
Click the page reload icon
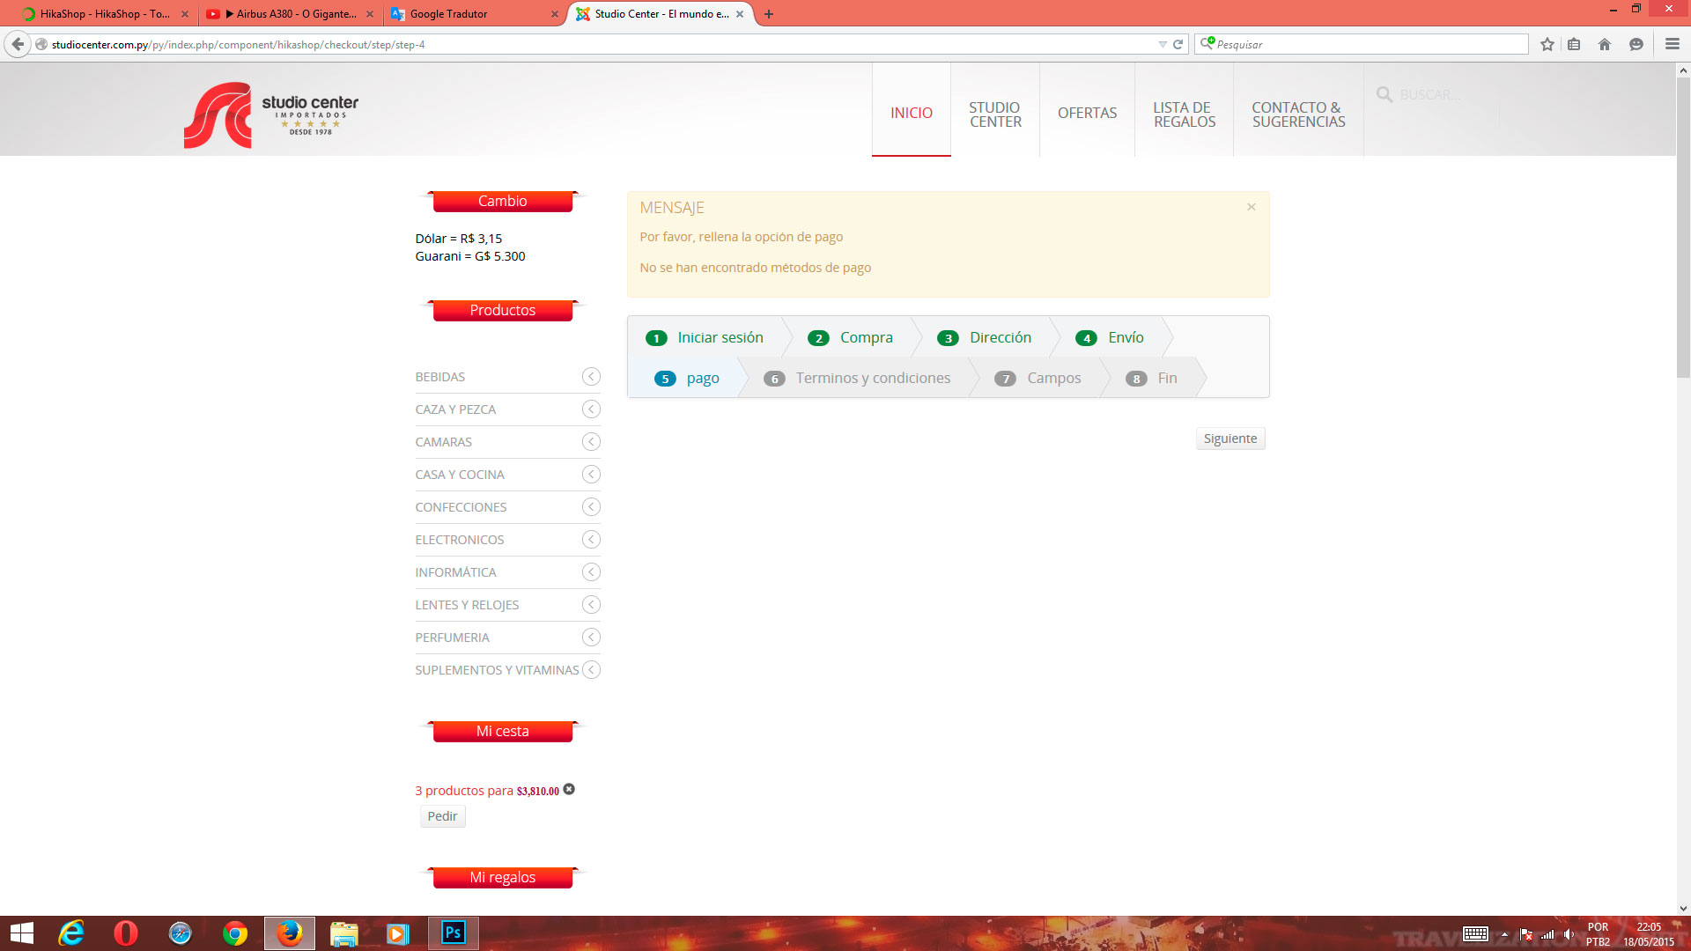(x=1178, y=44)
